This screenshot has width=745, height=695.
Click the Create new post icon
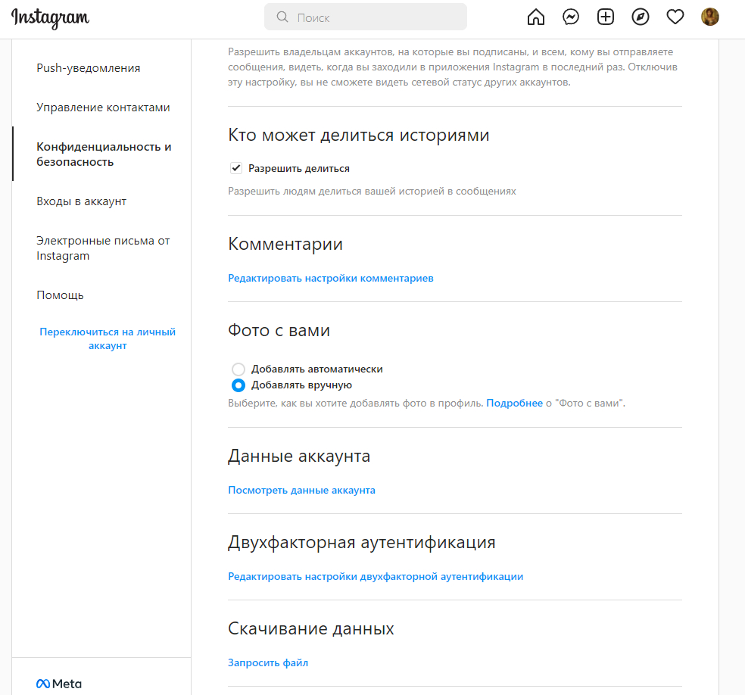point(605,16)
